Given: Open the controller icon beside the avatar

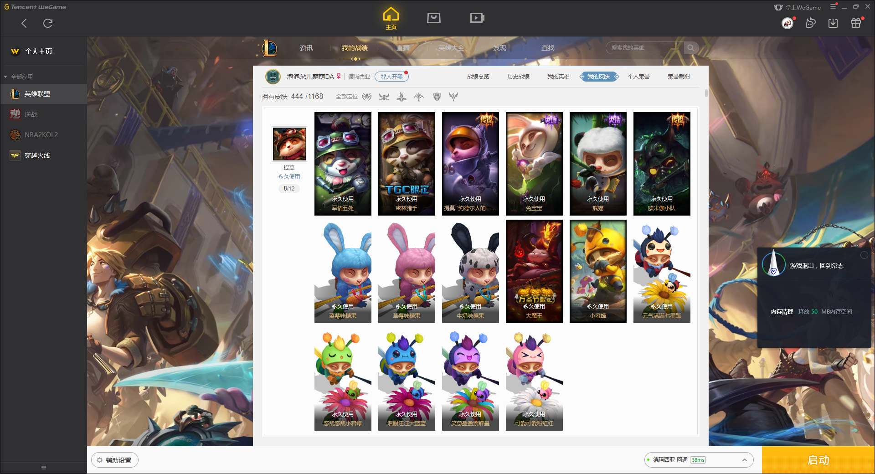Looking at the screenshot, I should pyautogui.click(x=810, y=23).
